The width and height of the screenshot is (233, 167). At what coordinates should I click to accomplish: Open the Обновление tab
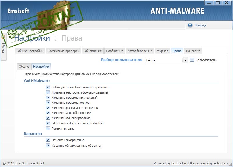(x=93, y=51)
